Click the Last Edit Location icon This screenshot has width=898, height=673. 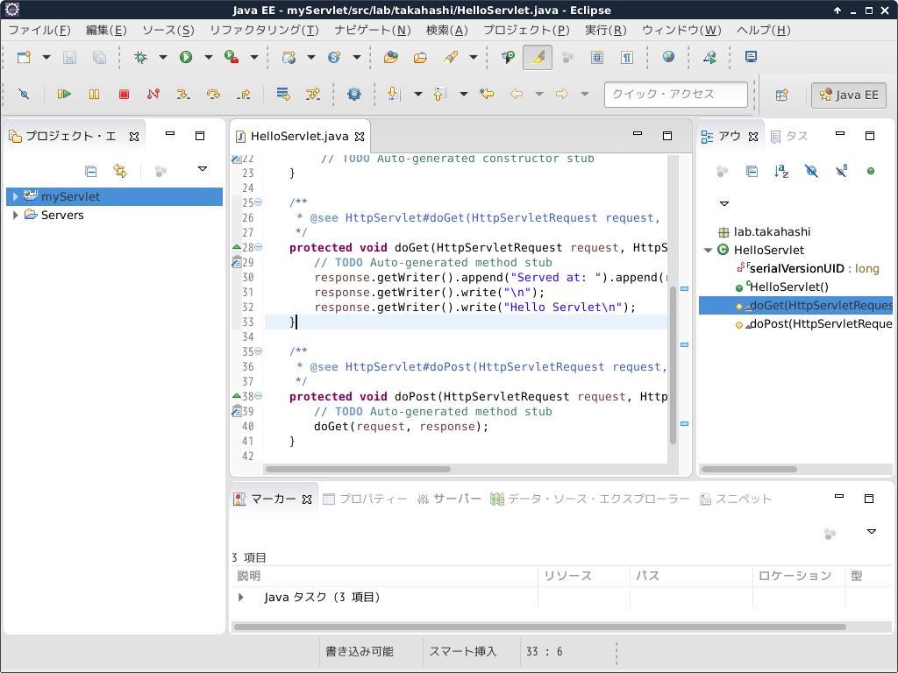[x=487, y=93]
